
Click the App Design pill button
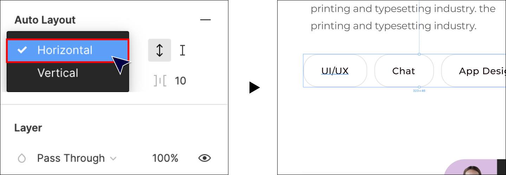(474, 71)
